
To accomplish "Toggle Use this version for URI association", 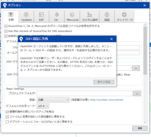I will click(x=6, y=31).
